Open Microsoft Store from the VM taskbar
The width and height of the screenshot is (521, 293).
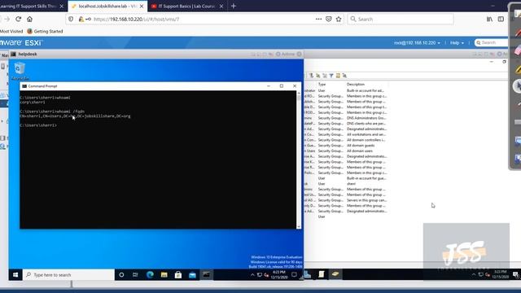click(x=178, y=275)
